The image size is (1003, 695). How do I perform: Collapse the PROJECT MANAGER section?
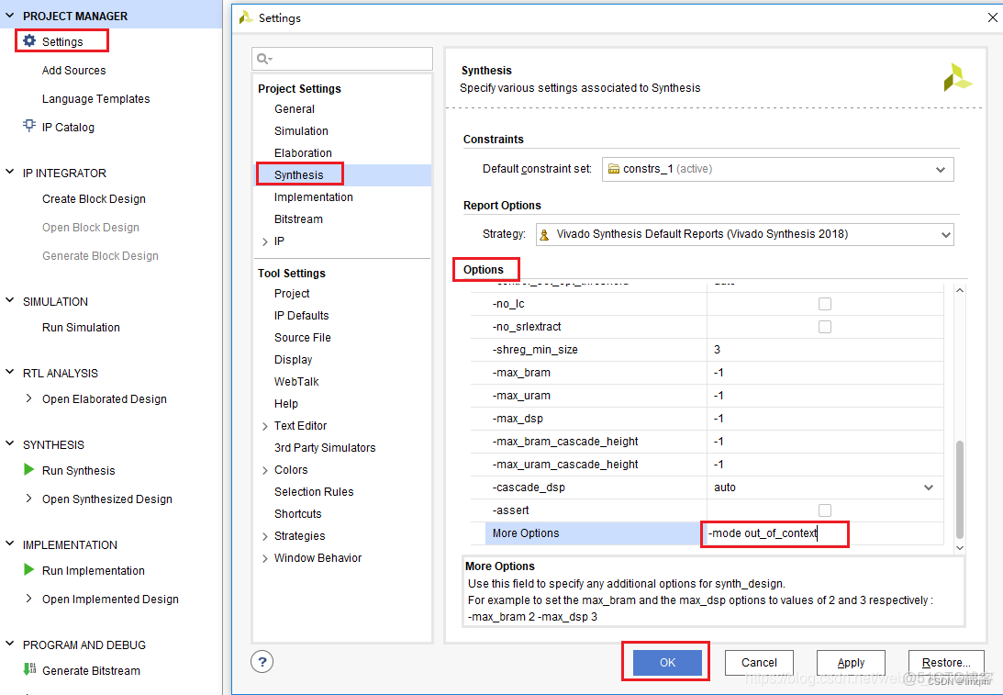tap(9, 15)
